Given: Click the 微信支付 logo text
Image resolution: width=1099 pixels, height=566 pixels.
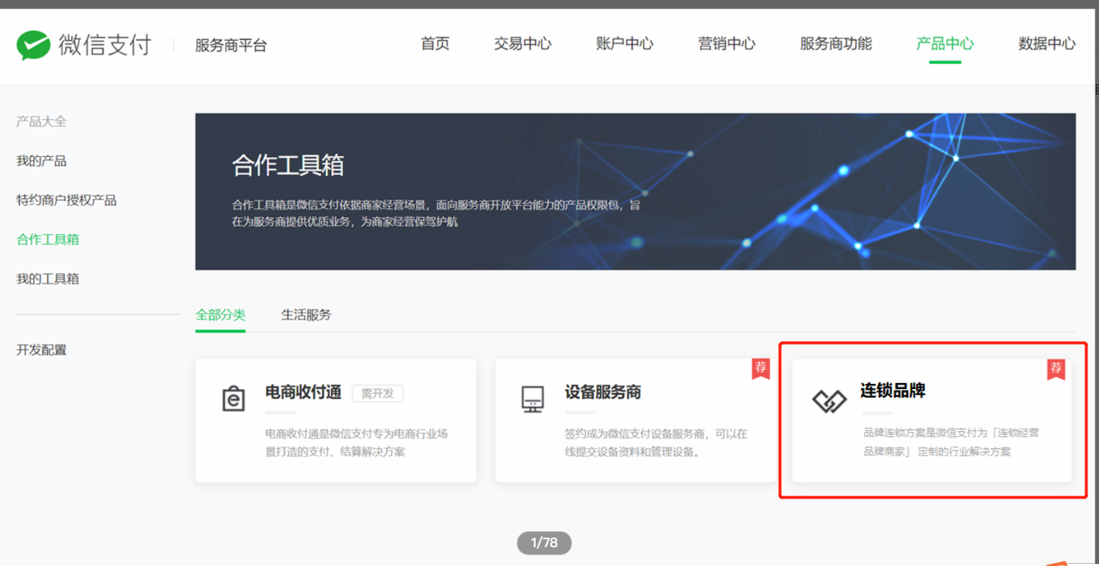Looking at the screenshot, I should [x=105, y=45].
